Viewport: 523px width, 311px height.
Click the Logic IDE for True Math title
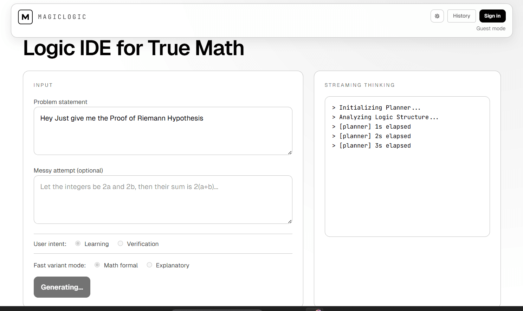click(134, 48)
